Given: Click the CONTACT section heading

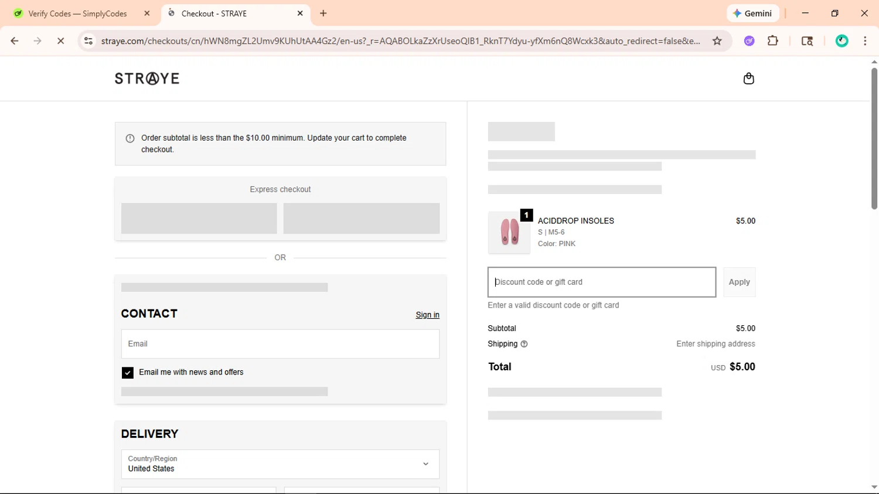Looking at the screenshot, I should 149,314.
